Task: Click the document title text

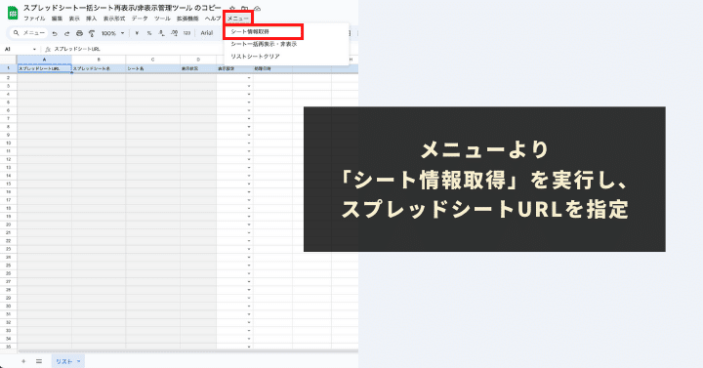Action: click(x=122, y=8)
